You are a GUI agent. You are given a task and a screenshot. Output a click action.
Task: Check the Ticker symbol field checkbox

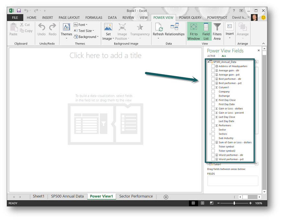tap(213, 146)
